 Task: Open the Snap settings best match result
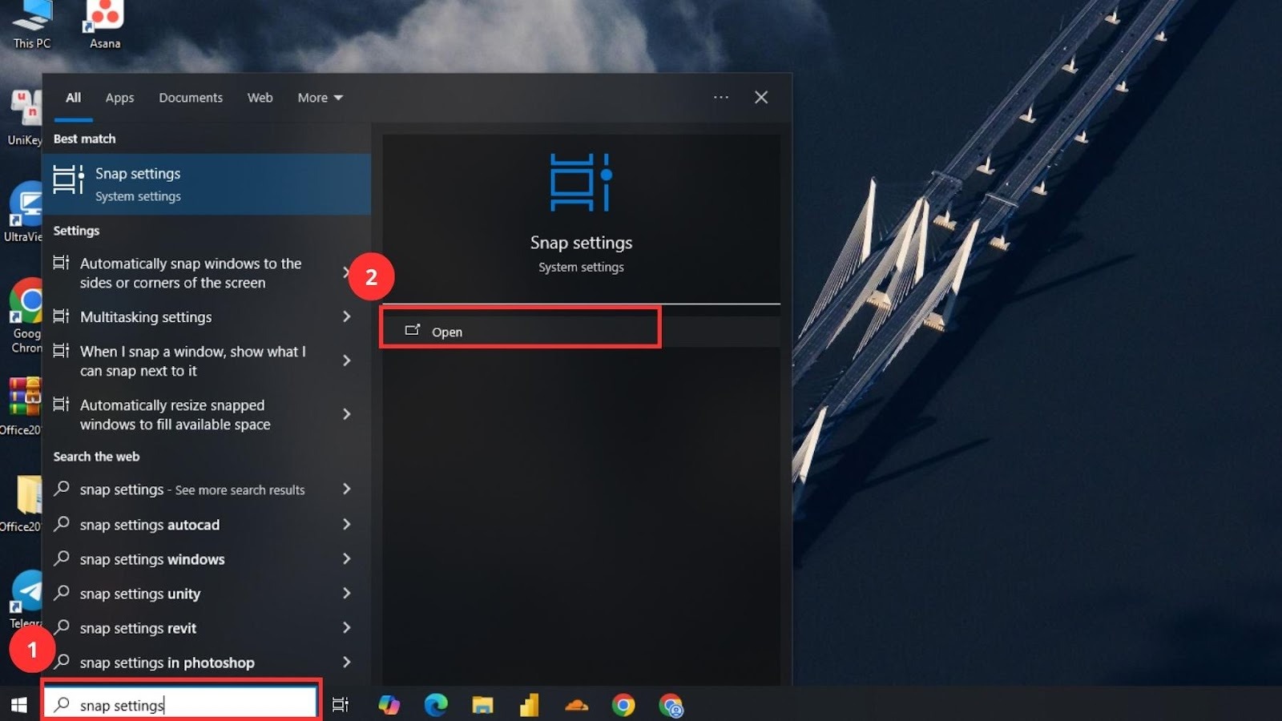tap(207, 184)
